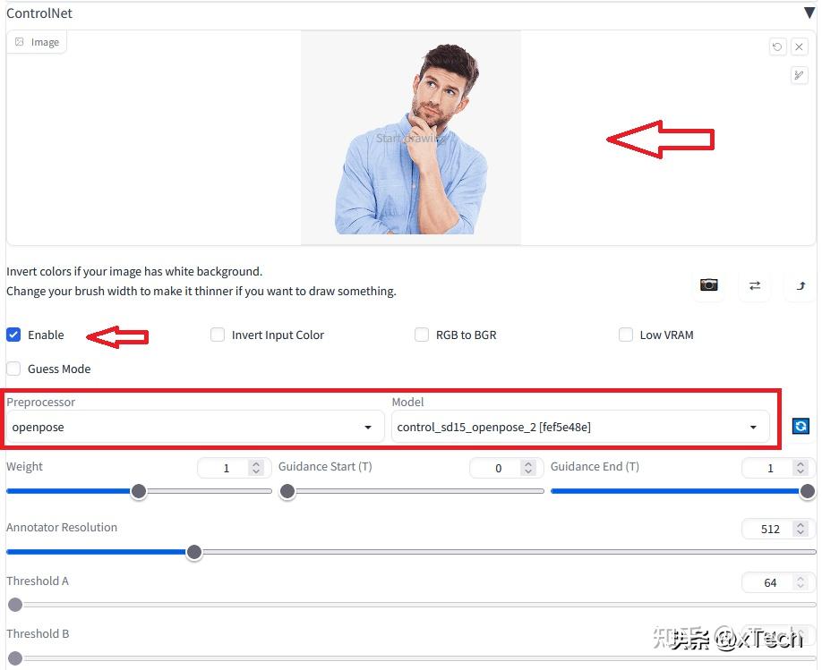822x670 pixels.
Task: Check RGB to BGR conversion
Action: [422, 335]
